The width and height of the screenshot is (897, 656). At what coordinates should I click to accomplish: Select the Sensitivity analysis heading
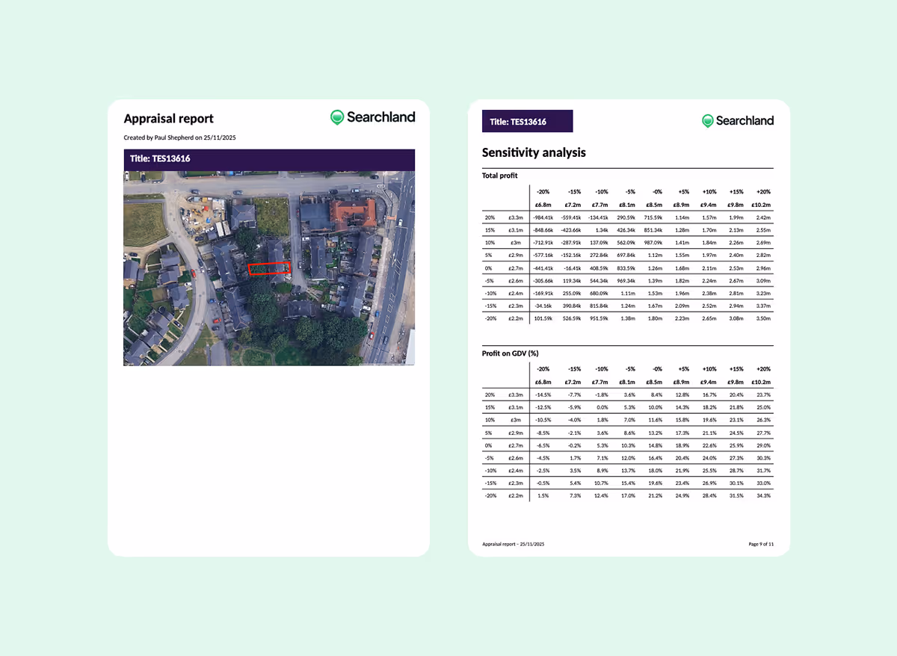[x=533, y=152]
